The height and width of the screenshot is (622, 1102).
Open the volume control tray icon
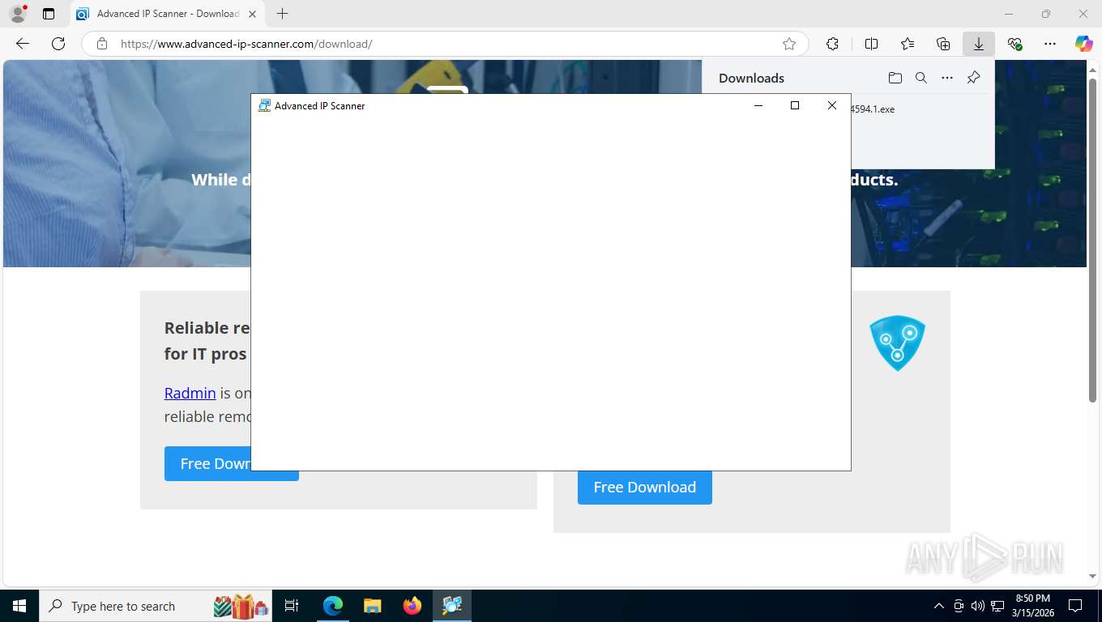(978, 606)
